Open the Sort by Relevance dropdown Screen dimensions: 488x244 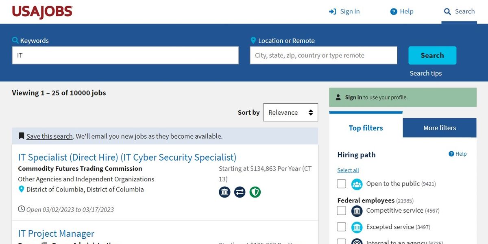290,112
